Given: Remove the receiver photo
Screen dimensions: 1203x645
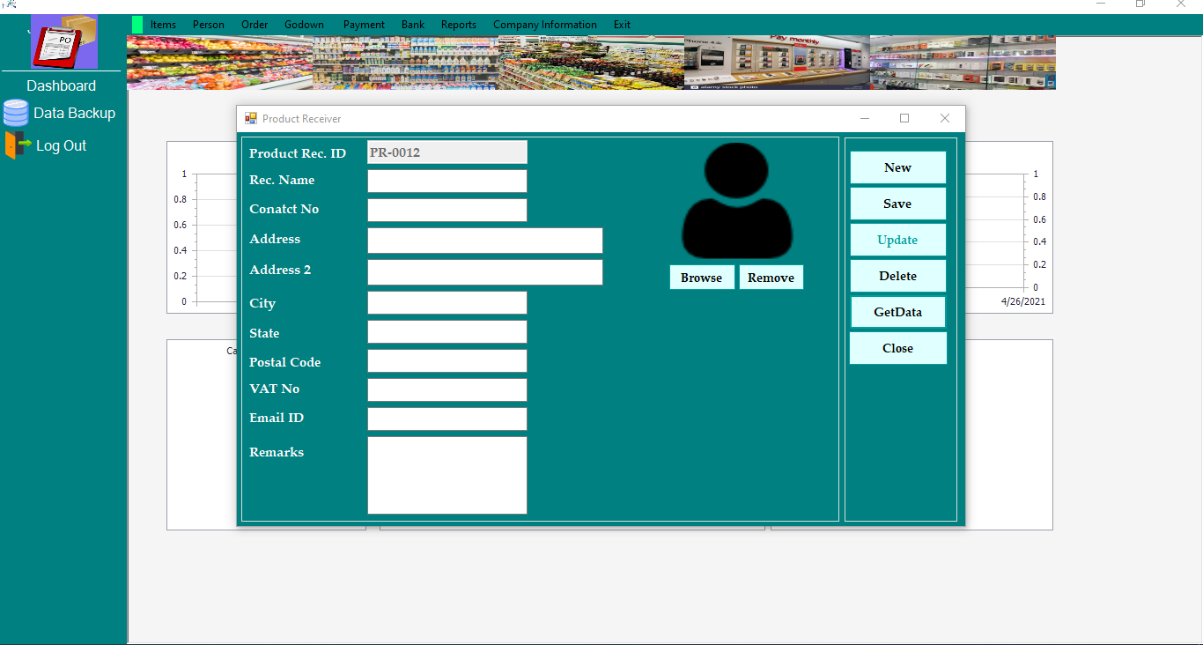Looking at the screenshot, I should point(771,277).
